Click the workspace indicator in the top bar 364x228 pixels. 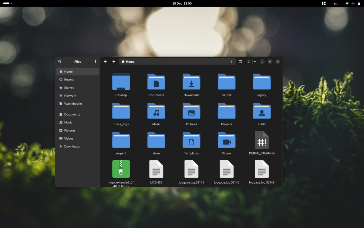point(323,3)
